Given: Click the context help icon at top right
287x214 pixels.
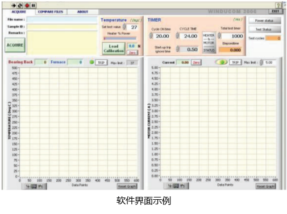Looking at the screenshot, I should click(278, 5).
